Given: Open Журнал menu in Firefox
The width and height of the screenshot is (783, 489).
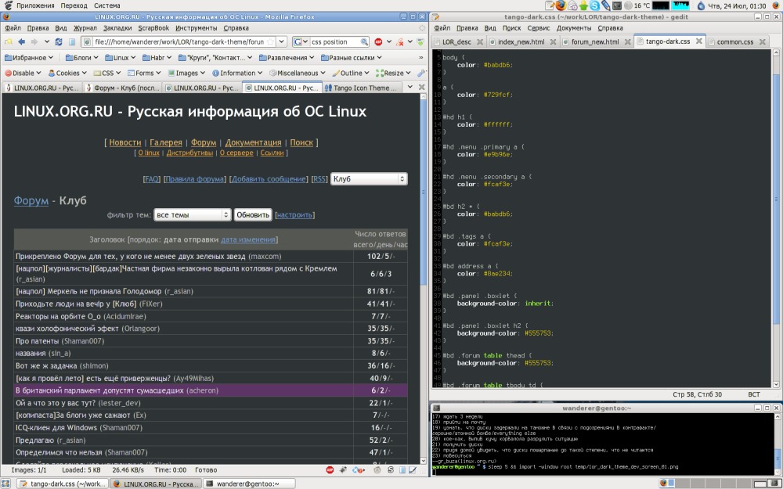Looking at the screenshot, I should pyautogui.click(x=85, y=28).
